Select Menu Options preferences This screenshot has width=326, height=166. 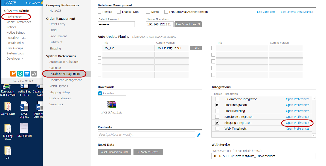tap(59, 86)
